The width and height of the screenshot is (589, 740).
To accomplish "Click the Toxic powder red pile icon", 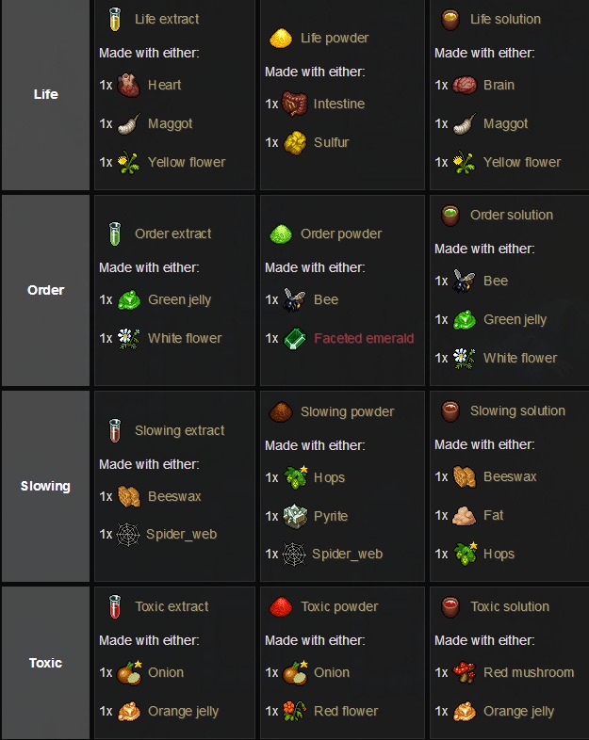I will pos(281,607).
